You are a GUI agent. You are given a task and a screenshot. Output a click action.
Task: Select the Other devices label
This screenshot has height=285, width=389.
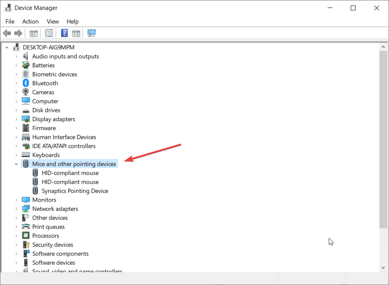[x=50, y=218]
